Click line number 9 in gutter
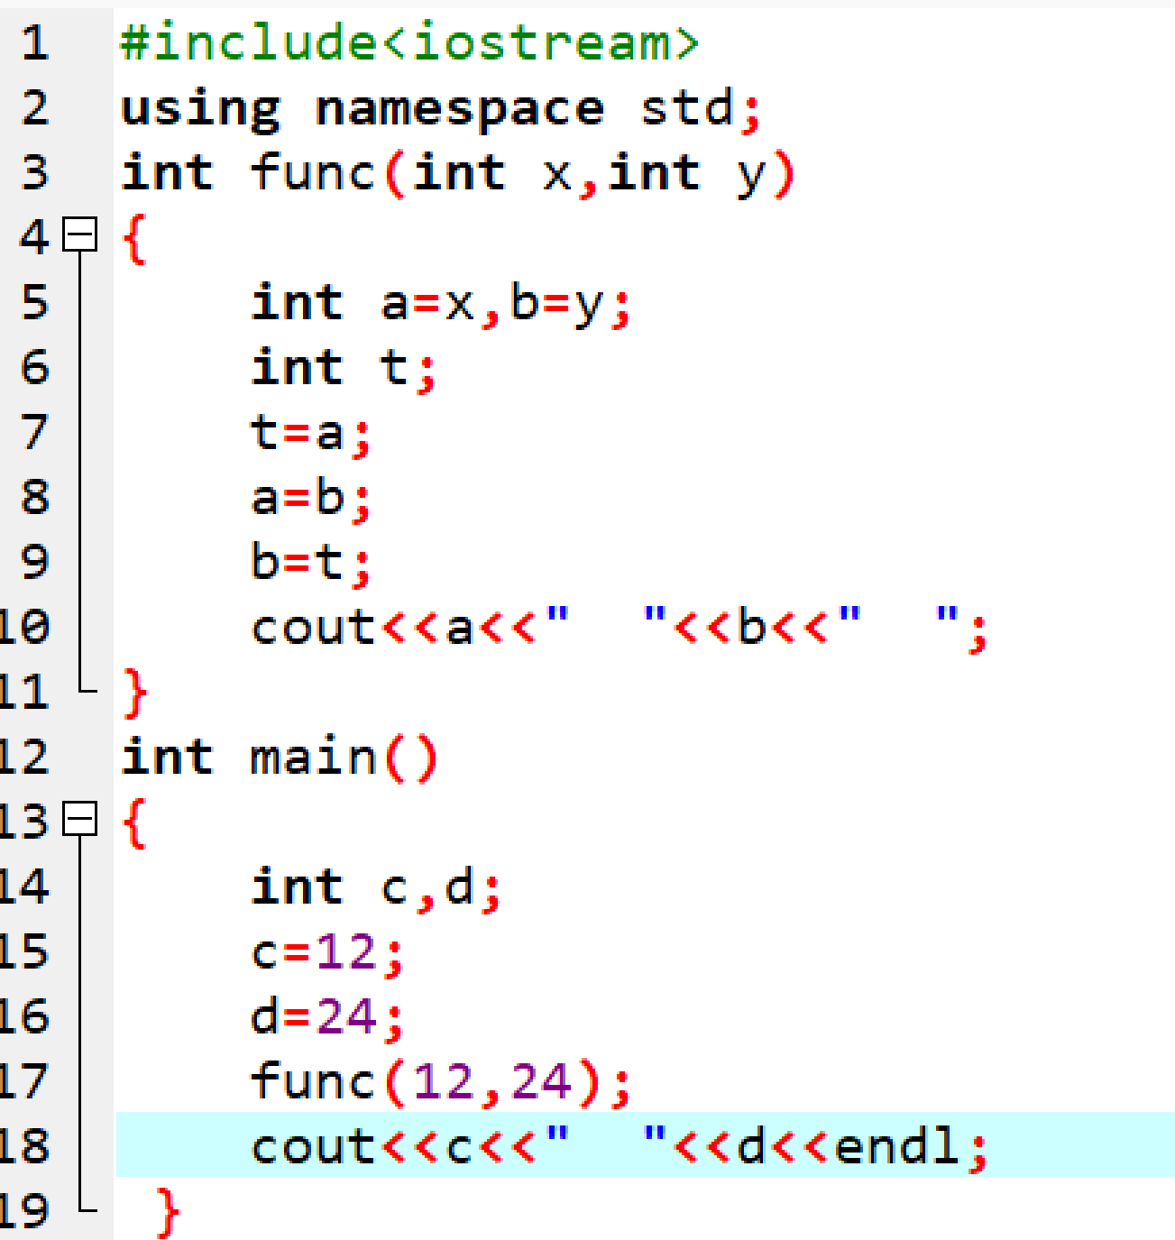The width and height of the screenshot is (1175, 1240). tap(34, 562)
